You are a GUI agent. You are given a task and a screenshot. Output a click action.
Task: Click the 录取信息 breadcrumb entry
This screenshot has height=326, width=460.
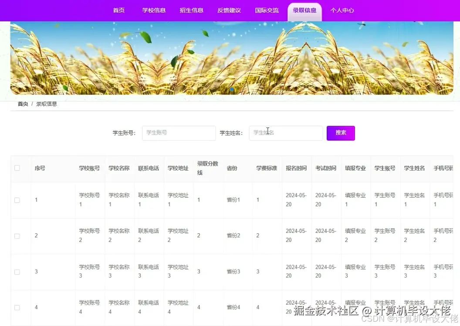click(x=46, y=104)
